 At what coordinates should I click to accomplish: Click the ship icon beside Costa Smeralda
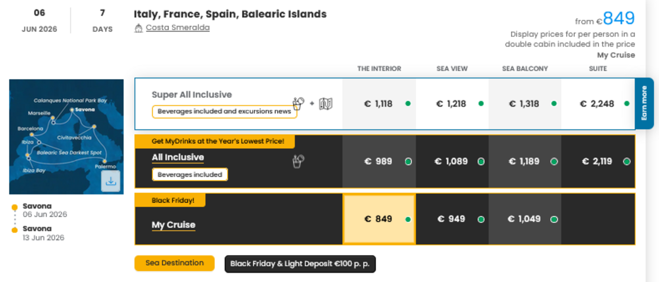138,28
